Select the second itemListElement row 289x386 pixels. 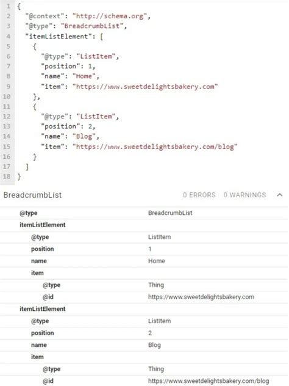[144, 309]
